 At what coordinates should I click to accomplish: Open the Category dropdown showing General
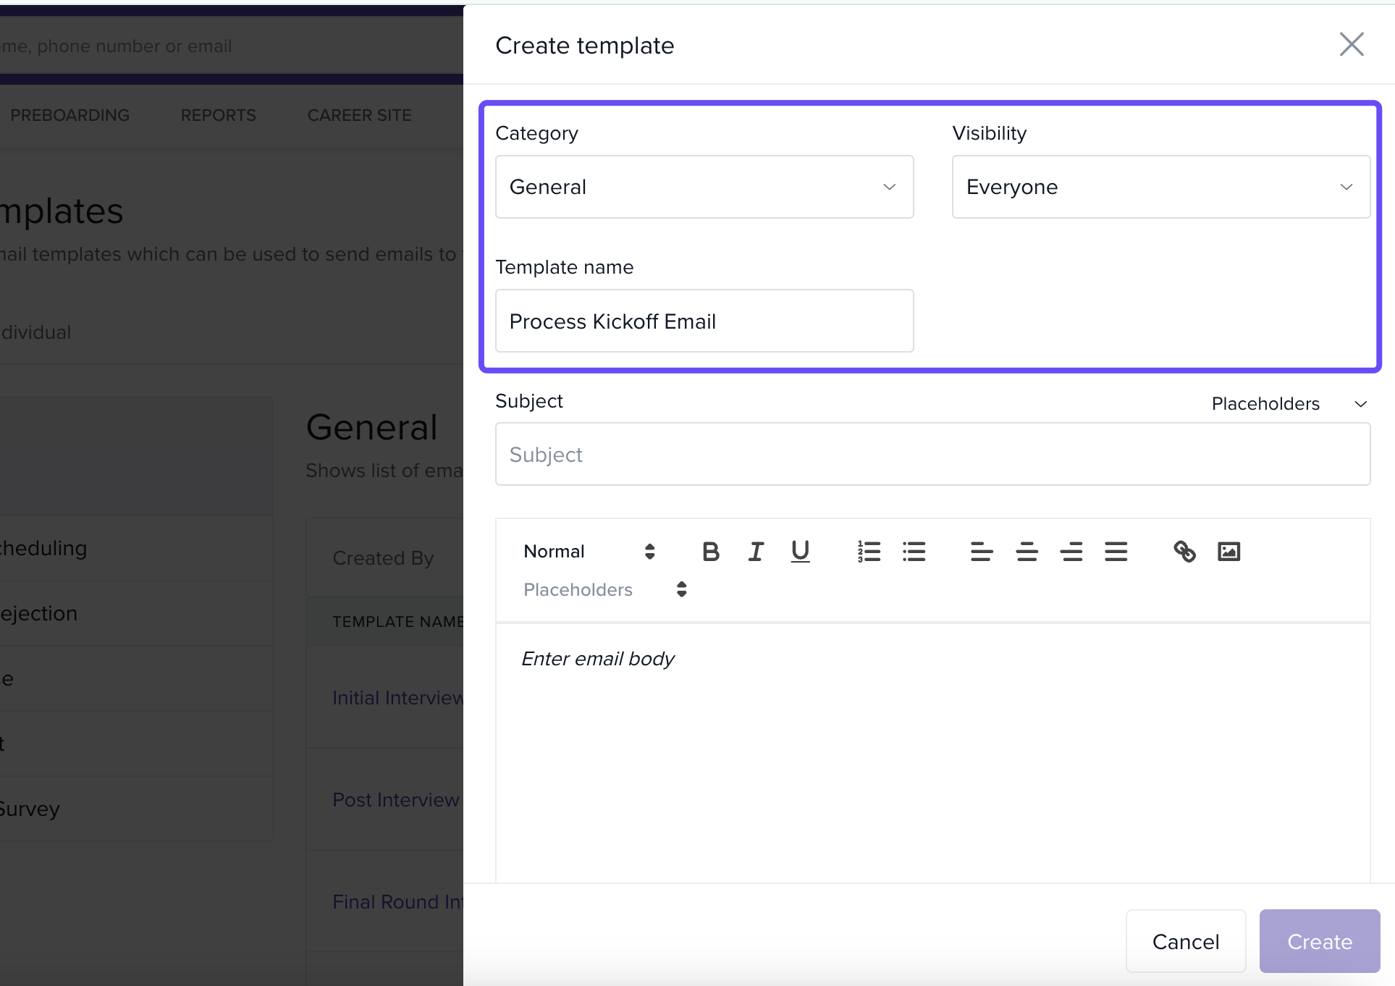[x=704, y=187]
